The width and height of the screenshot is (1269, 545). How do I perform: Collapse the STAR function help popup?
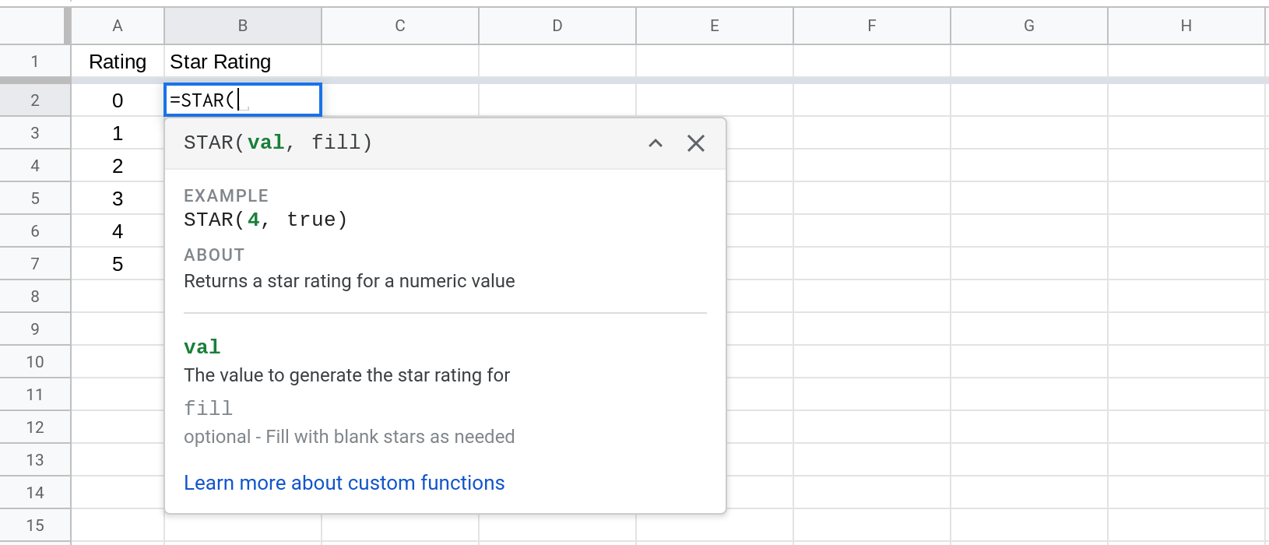tap(656, 143)
